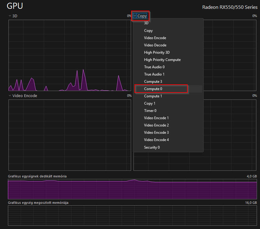The image size is (260, 229).
Task: Select Compute 0 from the engine list
Action: (x=153, y=89)
